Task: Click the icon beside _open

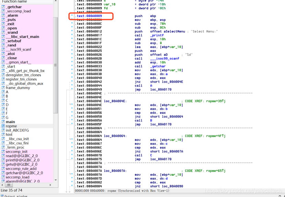Action: [x=3, y=28]
